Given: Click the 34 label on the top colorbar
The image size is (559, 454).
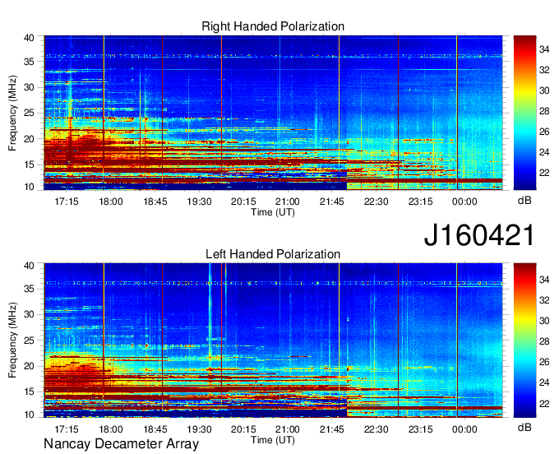Looking at the screenshot, I should [544, 49].
